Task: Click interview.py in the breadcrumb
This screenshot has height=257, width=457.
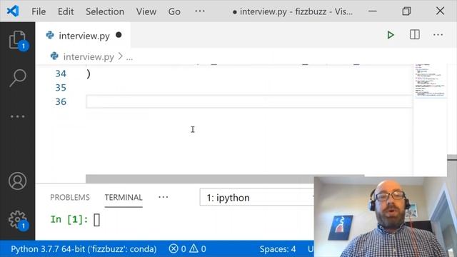Action: pyautogui.click(x=89, y=56)
